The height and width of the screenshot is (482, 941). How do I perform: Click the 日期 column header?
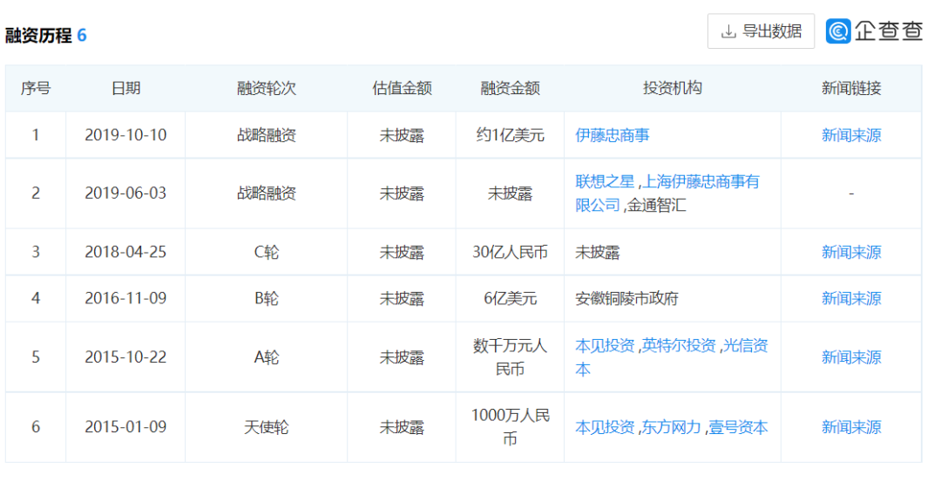tap(125, 88)
